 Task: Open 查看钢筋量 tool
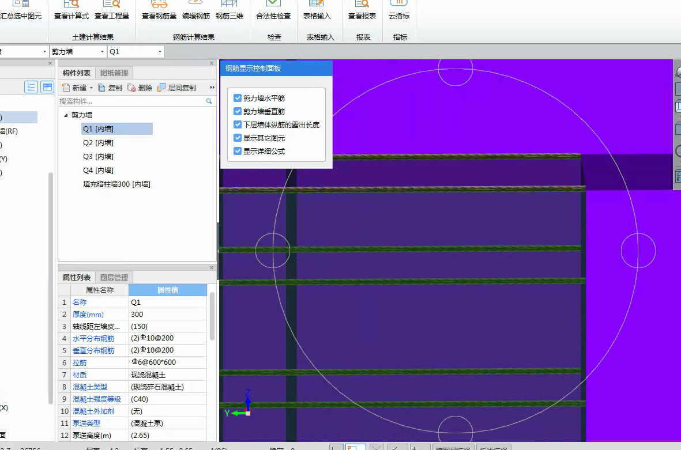pyautogui.click(x=159, y=10)
